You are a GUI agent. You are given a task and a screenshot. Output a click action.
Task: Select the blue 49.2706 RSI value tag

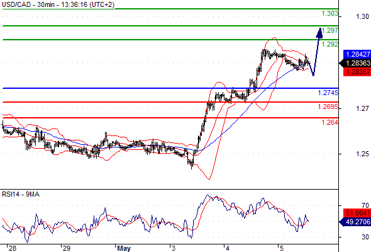pos(355,222)
